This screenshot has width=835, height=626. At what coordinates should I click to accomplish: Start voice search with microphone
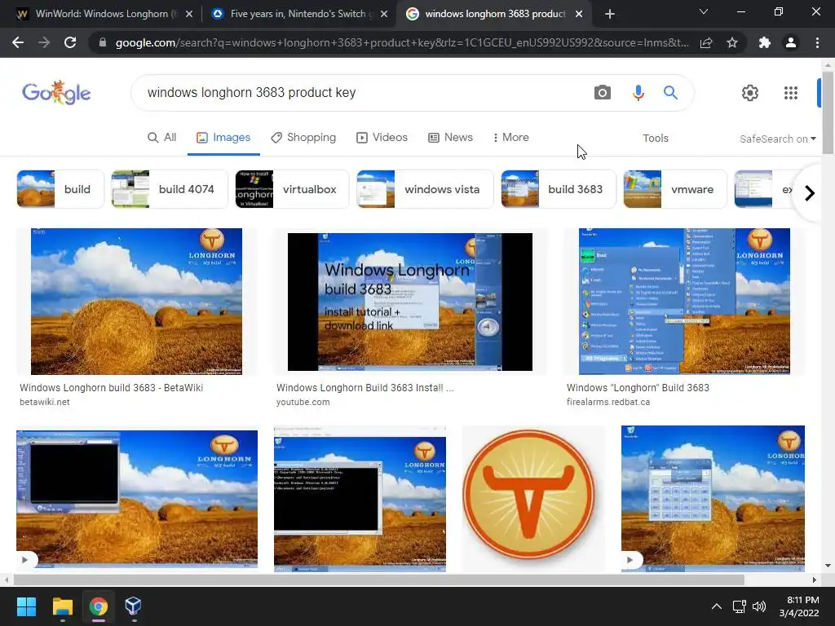coord(638,93)
